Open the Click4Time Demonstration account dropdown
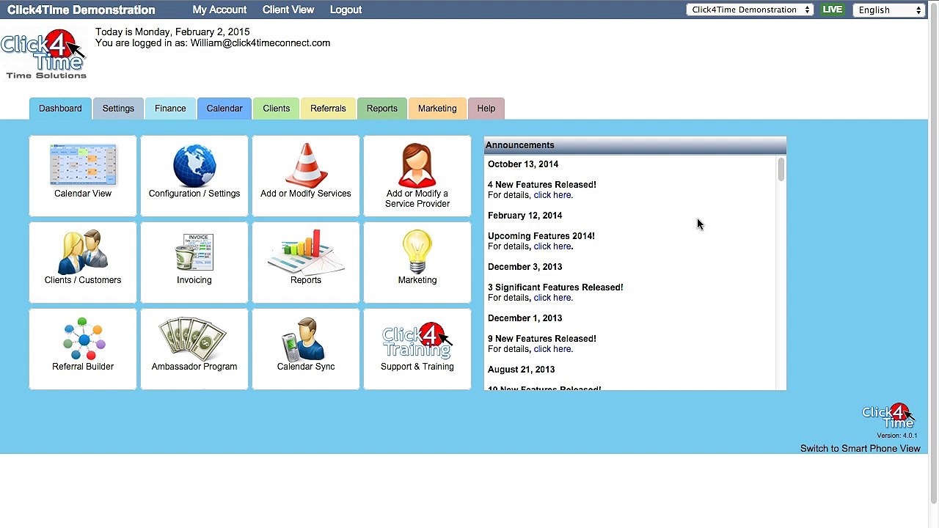The width and height of the screenshot is (939, 528). [750, 10]
